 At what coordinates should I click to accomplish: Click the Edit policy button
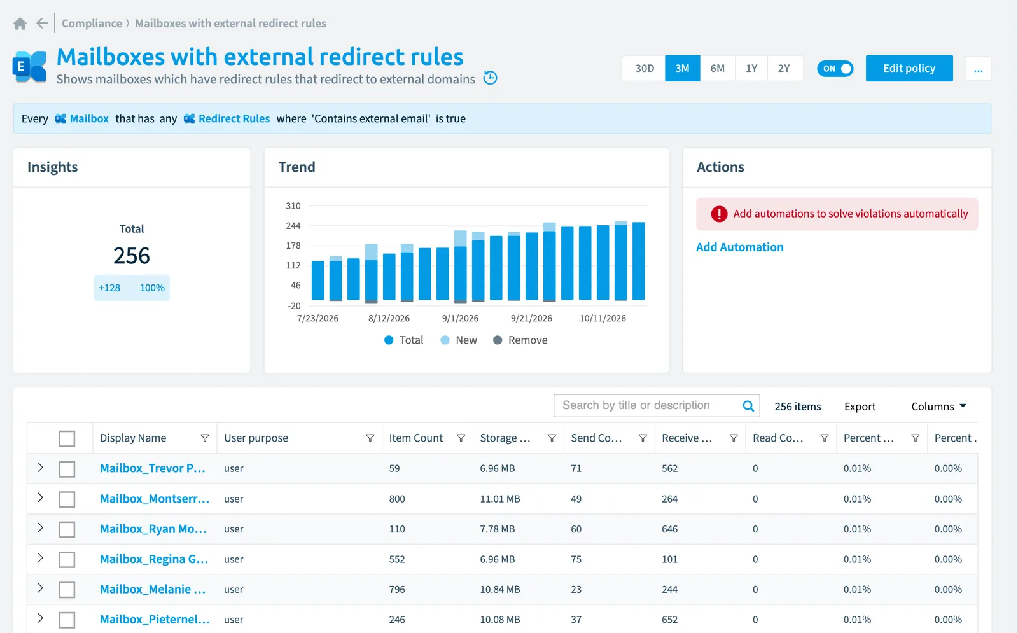click(x=909, y=68)
